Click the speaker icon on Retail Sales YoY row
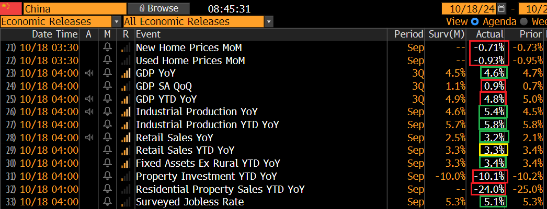The image size is (547, 209). [x=89, y=138]
